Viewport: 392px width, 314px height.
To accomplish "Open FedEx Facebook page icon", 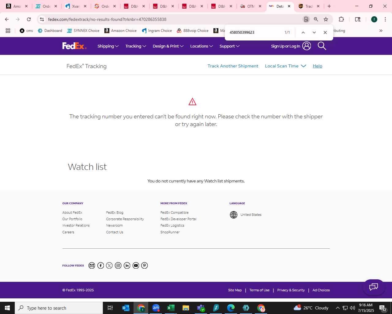I will click(100, 266).
